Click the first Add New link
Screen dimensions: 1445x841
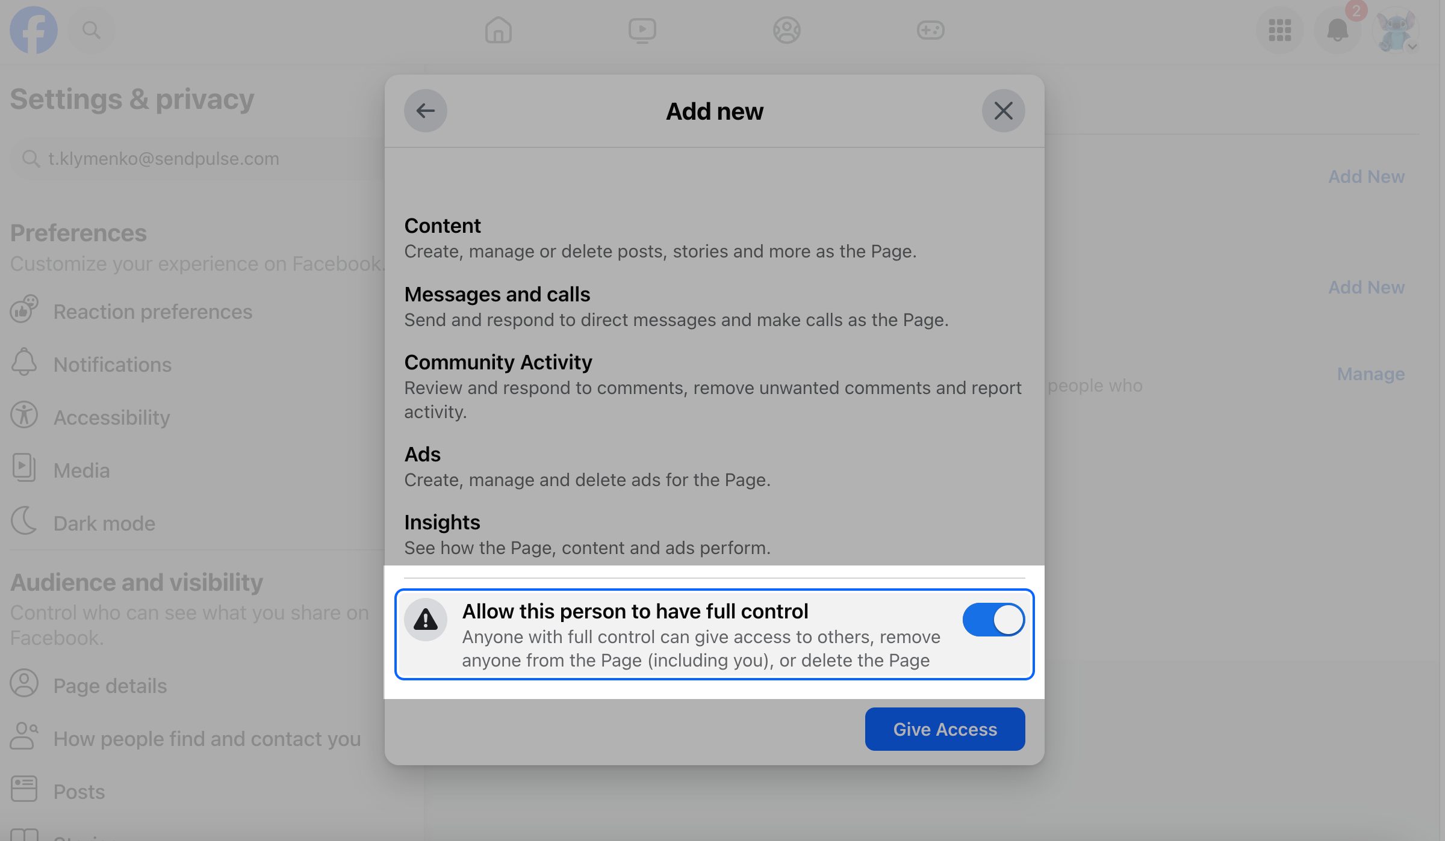pos(1366,176)
